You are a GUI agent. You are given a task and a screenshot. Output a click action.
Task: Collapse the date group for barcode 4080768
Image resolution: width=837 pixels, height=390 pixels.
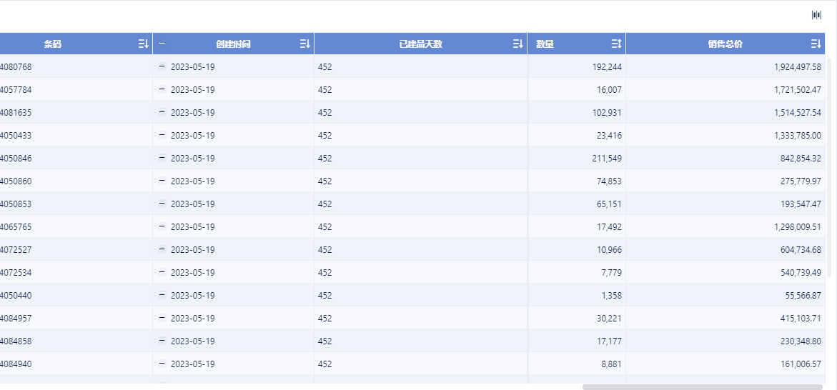tap(162, 66)
